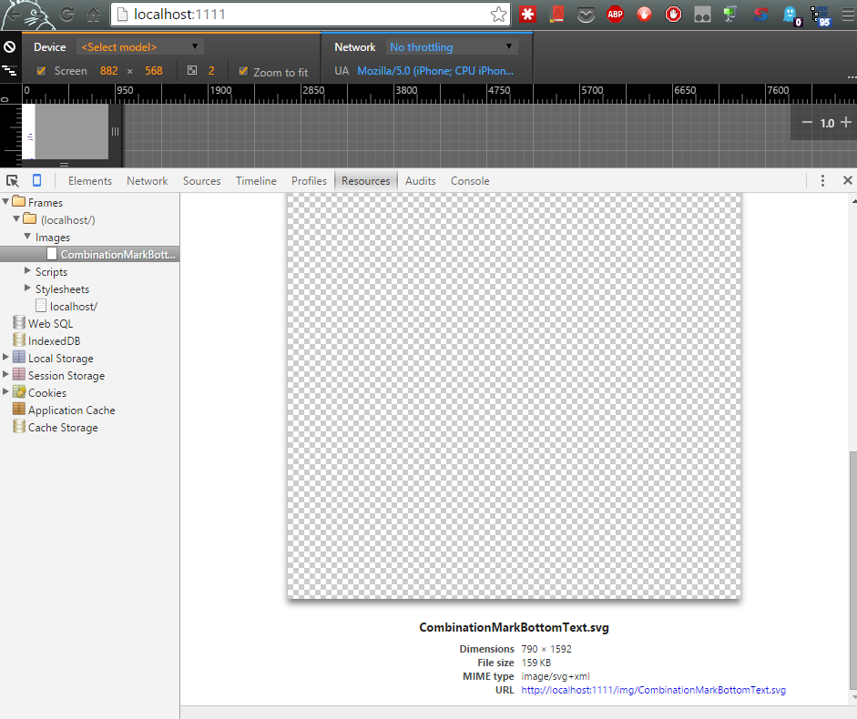Click the resource panel vertical scrollbar

coord(853,570)
